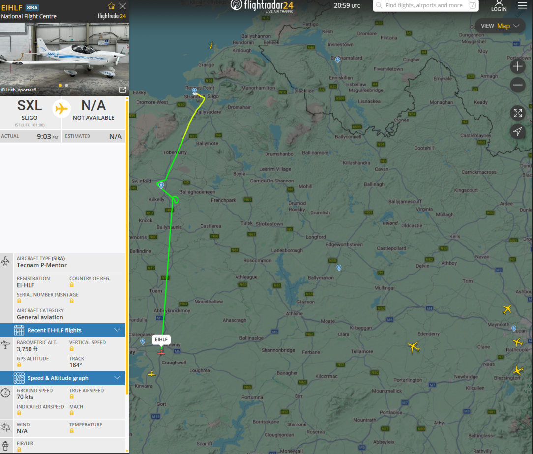This screenshot has width=533, height=454.
Task: Select the small aircraft off Donegal Bay coast
Action: coord(211,45)
